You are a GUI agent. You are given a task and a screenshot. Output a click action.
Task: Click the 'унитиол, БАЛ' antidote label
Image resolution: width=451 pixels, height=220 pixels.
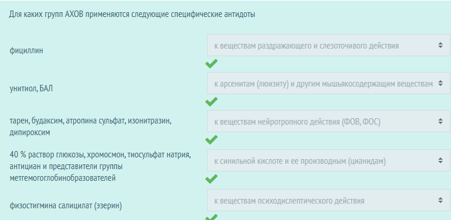coord(31,88)
